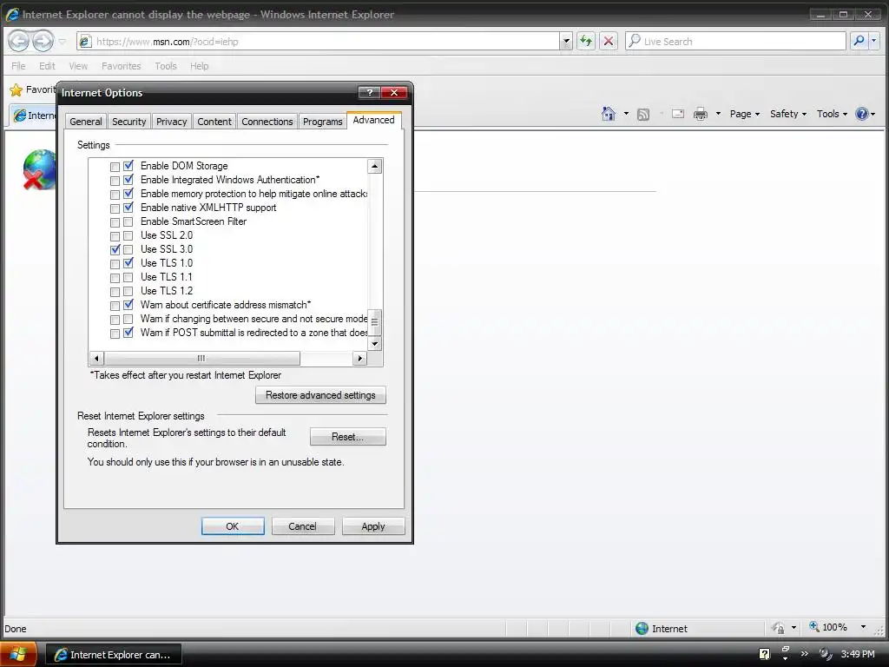Viewport: 889px width, 667px height.
Task: Click the settings list horizontal scrollbar thumb
Action: tap(201, 359)
